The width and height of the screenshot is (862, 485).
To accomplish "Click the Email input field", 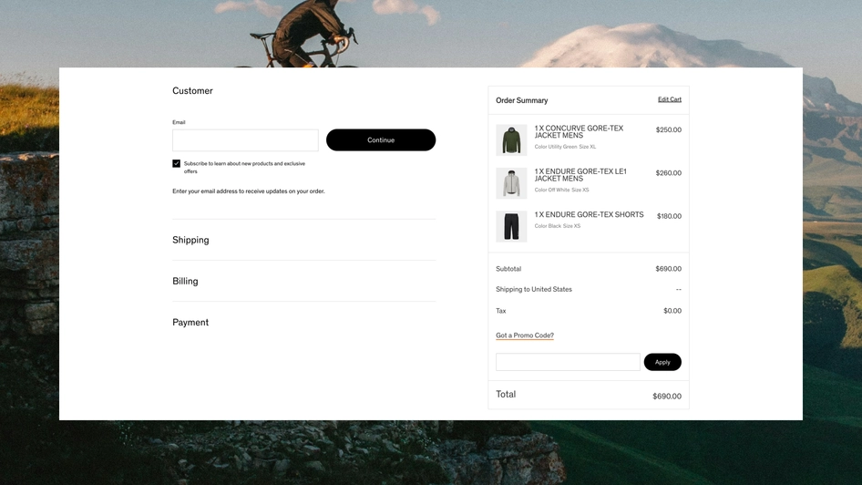I will 245,140.
